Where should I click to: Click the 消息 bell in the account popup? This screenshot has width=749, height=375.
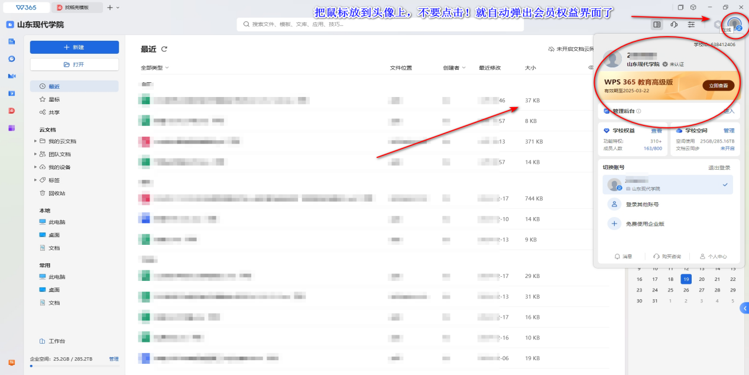click(623, 257)
